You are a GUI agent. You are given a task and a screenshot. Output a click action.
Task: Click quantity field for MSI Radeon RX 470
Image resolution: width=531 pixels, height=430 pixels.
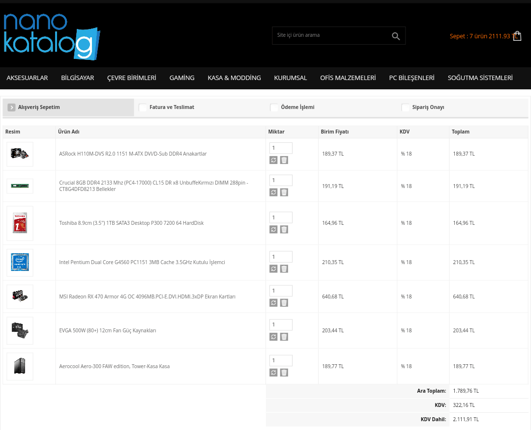tap(281, 291)
